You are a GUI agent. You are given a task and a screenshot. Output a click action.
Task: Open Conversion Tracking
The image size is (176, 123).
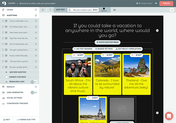pos(18,103)
